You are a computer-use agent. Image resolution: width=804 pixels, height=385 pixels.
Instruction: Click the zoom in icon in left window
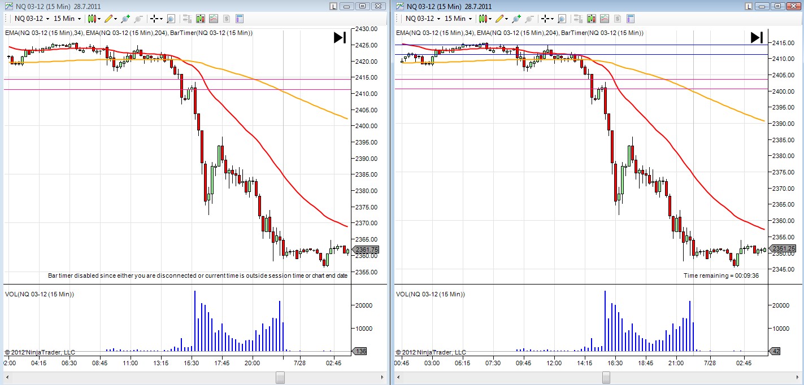point(125,19)
